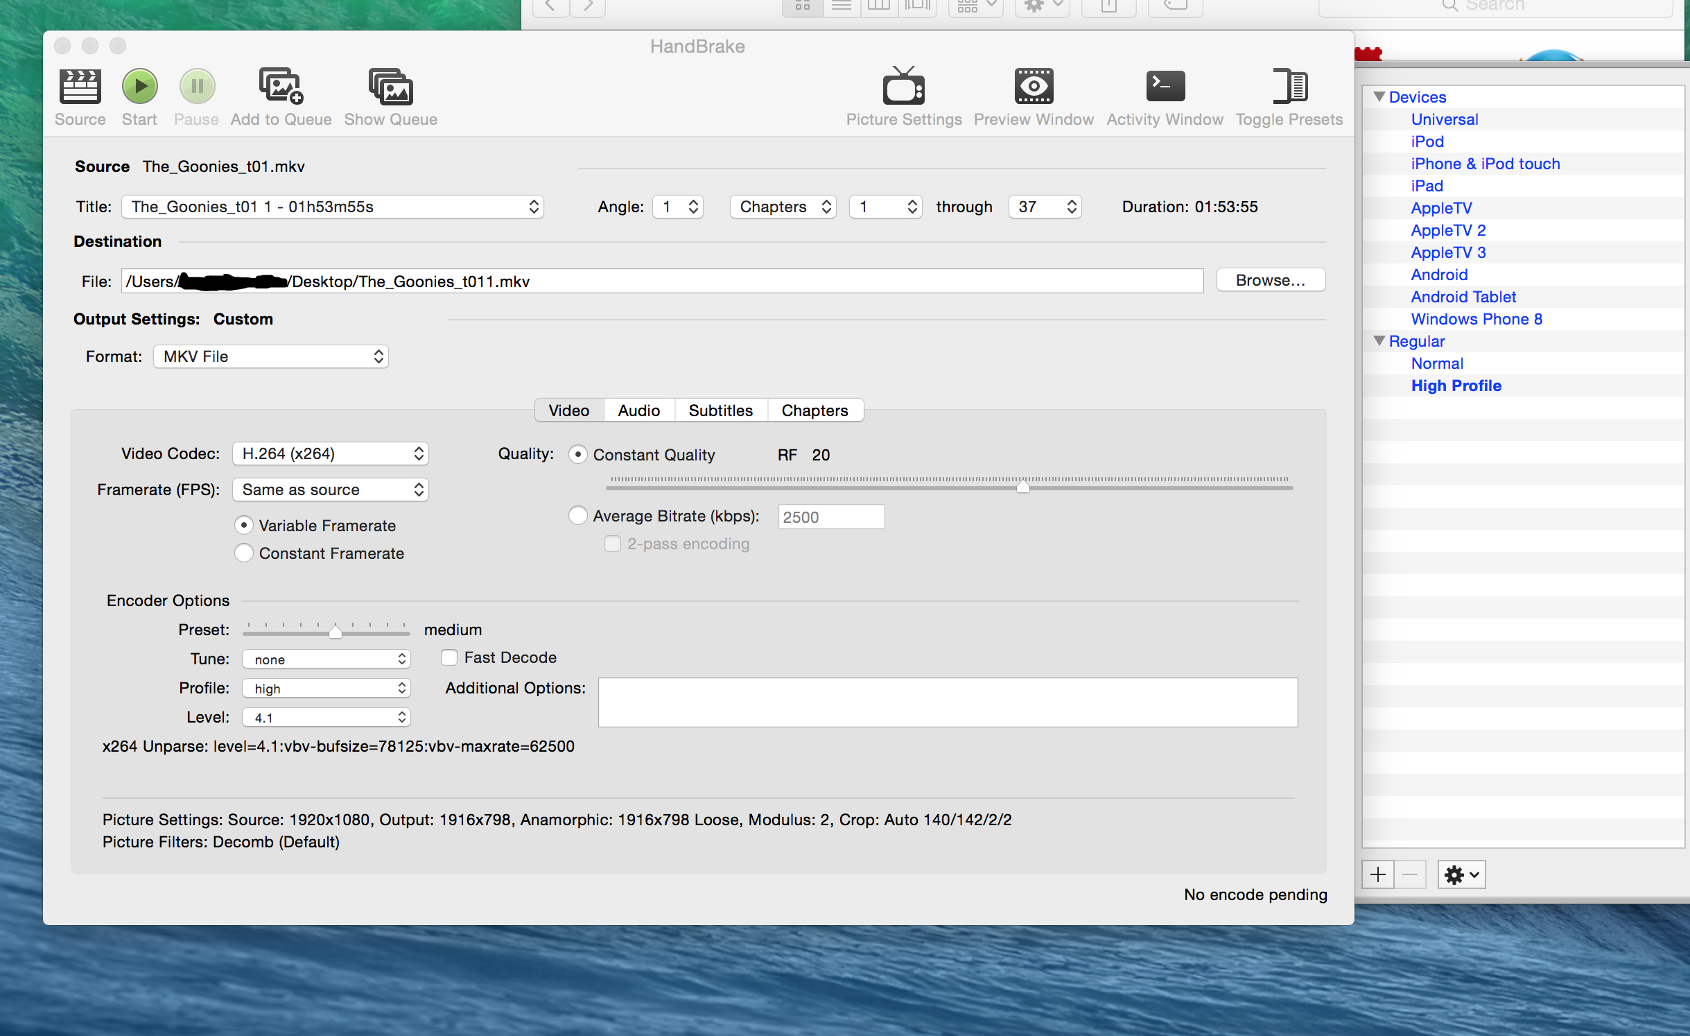Click the encoder Preset slider handle
This screenshot has width=1690, height=1036.
336,631
